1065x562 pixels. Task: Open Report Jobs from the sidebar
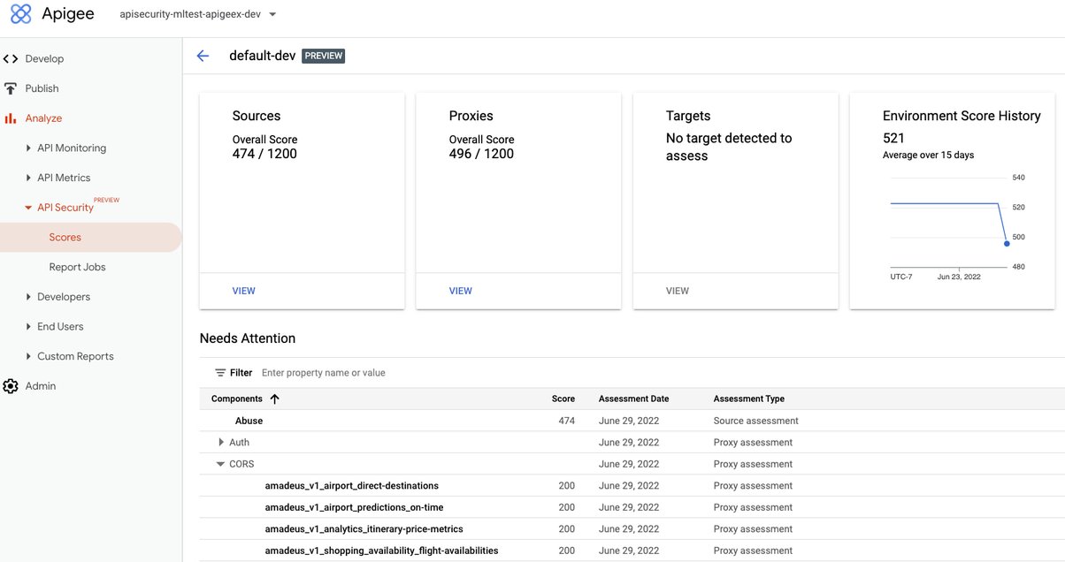(78, 266)
